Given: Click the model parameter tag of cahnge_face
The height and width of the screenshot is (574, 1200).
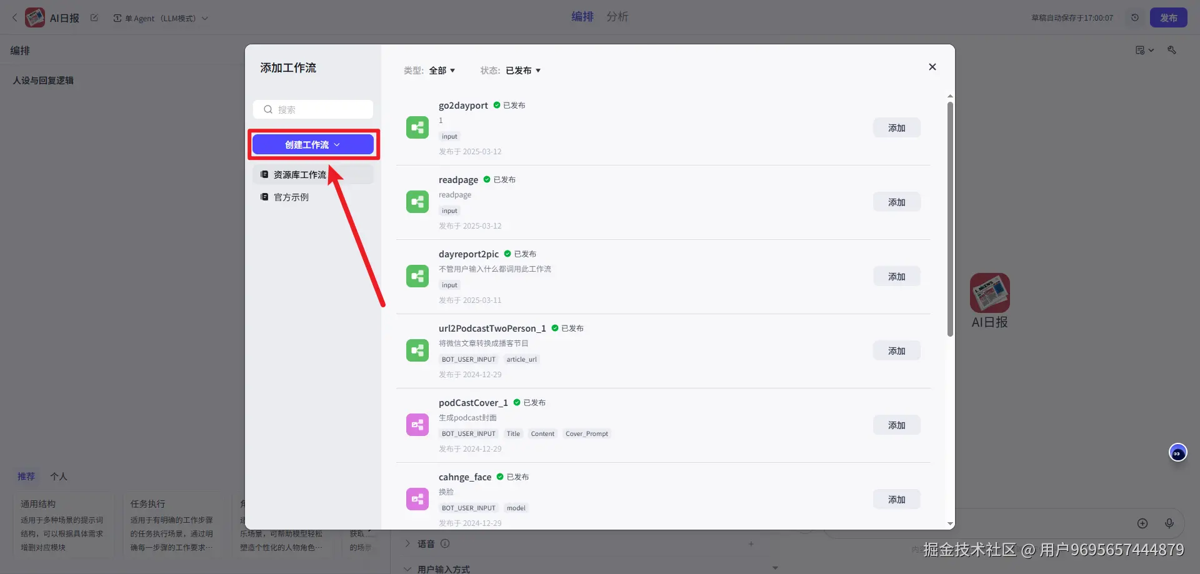Looking at the screenshot, I should 516,508.
